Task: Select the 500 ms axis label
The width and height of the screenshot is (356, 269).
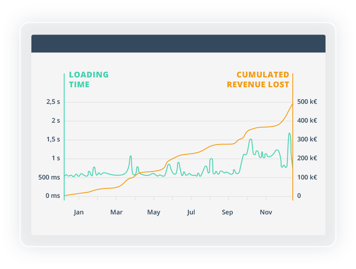Action: 49,177
